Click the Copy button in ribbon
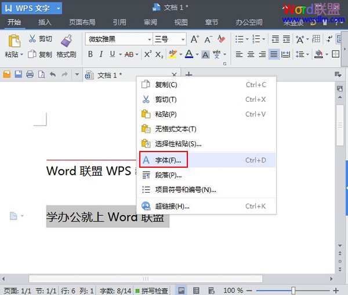348x295 pixels. [x=40, y=54]
